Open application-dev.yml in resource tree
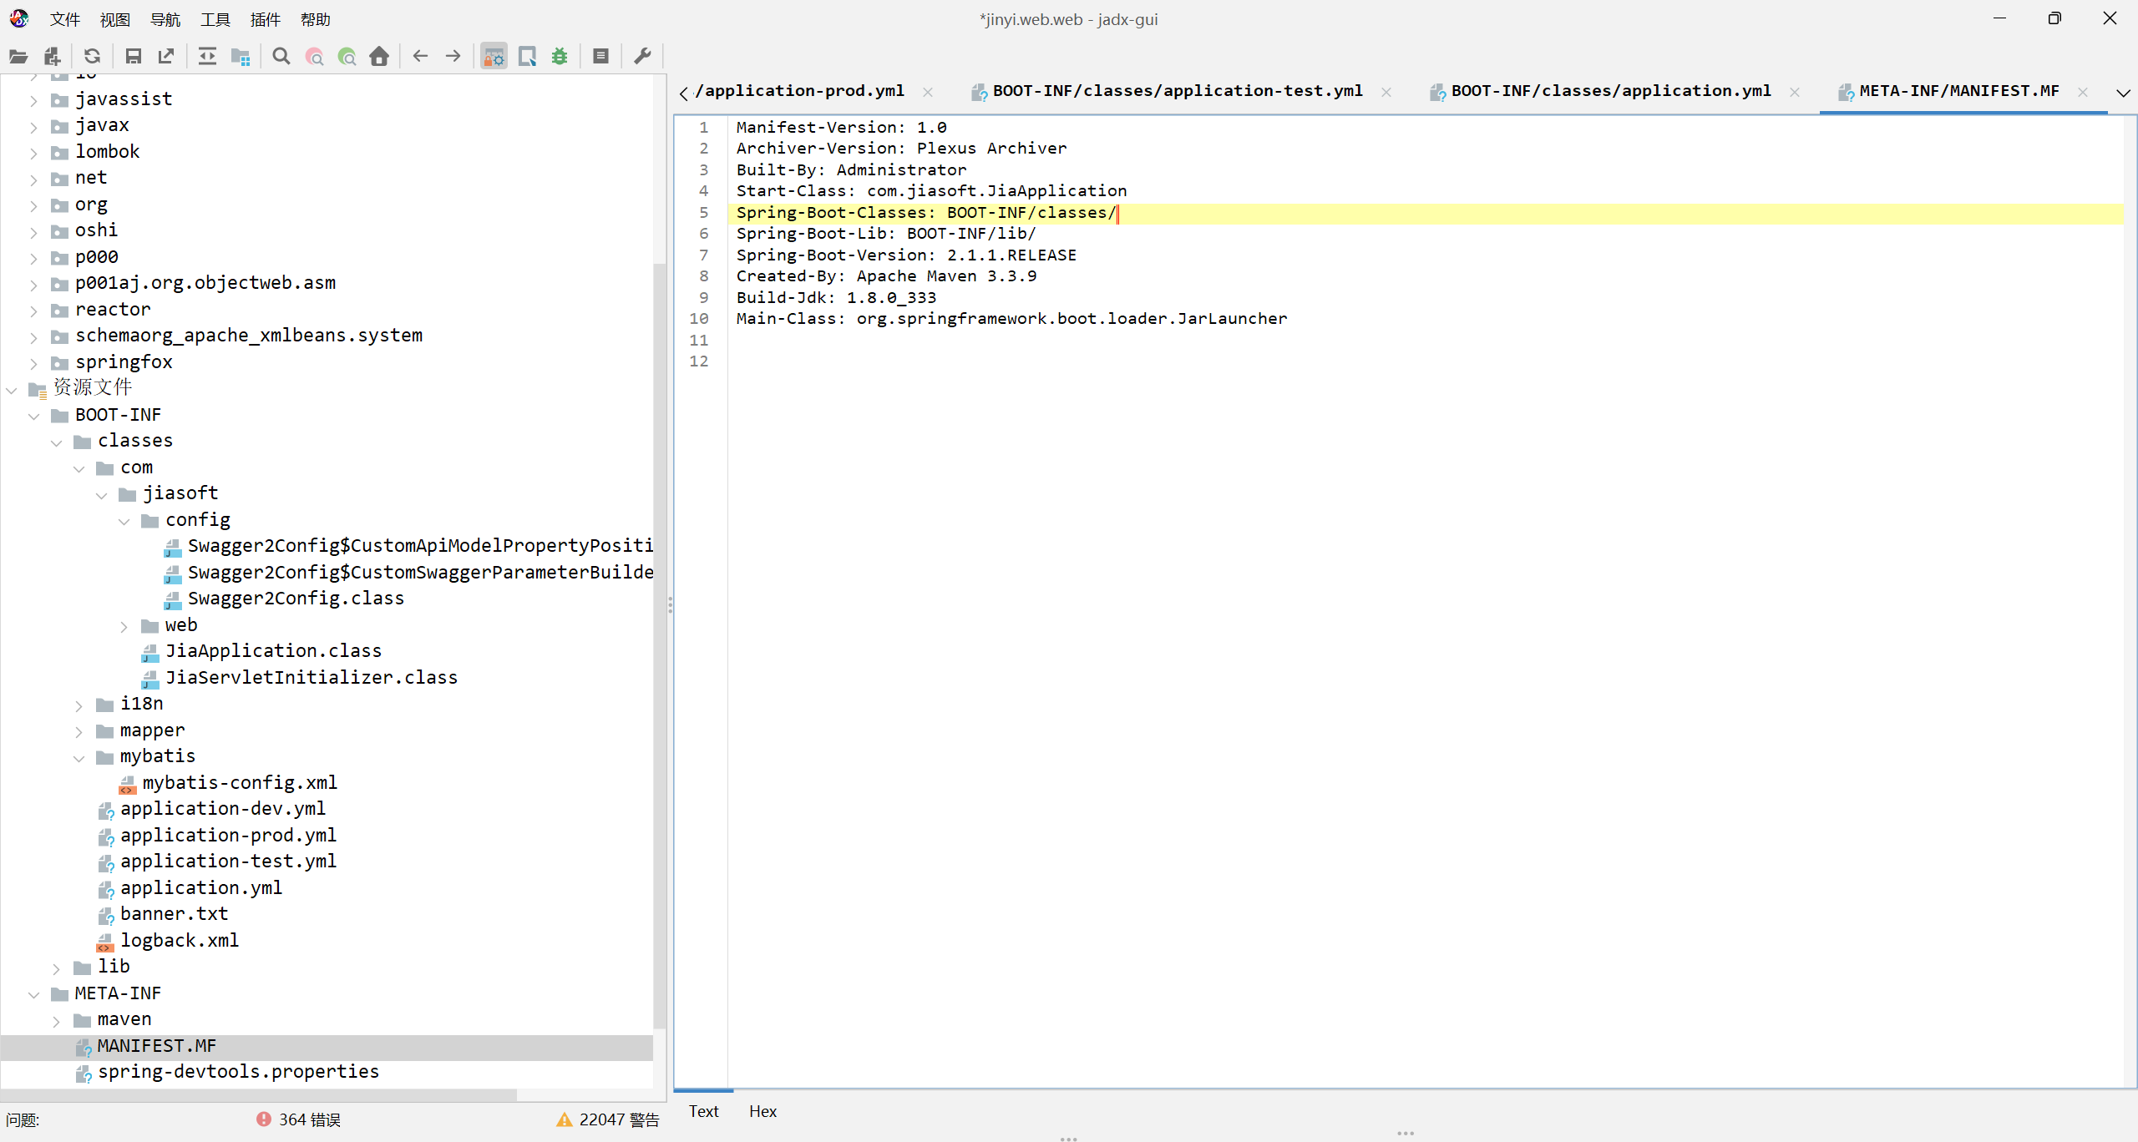 click(x=222, y=809)
